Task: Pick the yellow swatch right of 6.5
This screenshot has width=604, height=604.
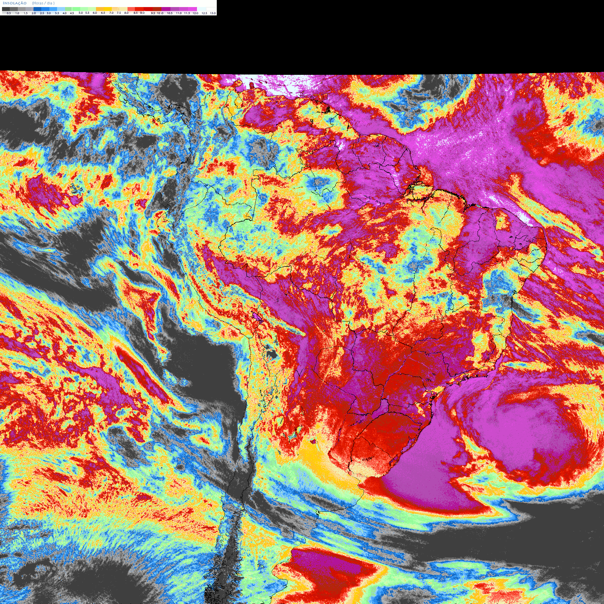Action: pos(108,9)
